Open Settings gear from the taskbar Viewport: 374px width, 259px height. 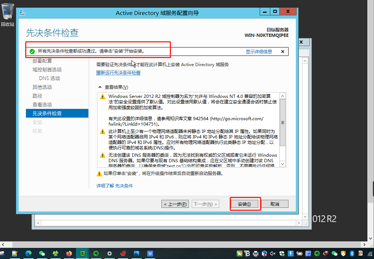click(x=110, y=254)
